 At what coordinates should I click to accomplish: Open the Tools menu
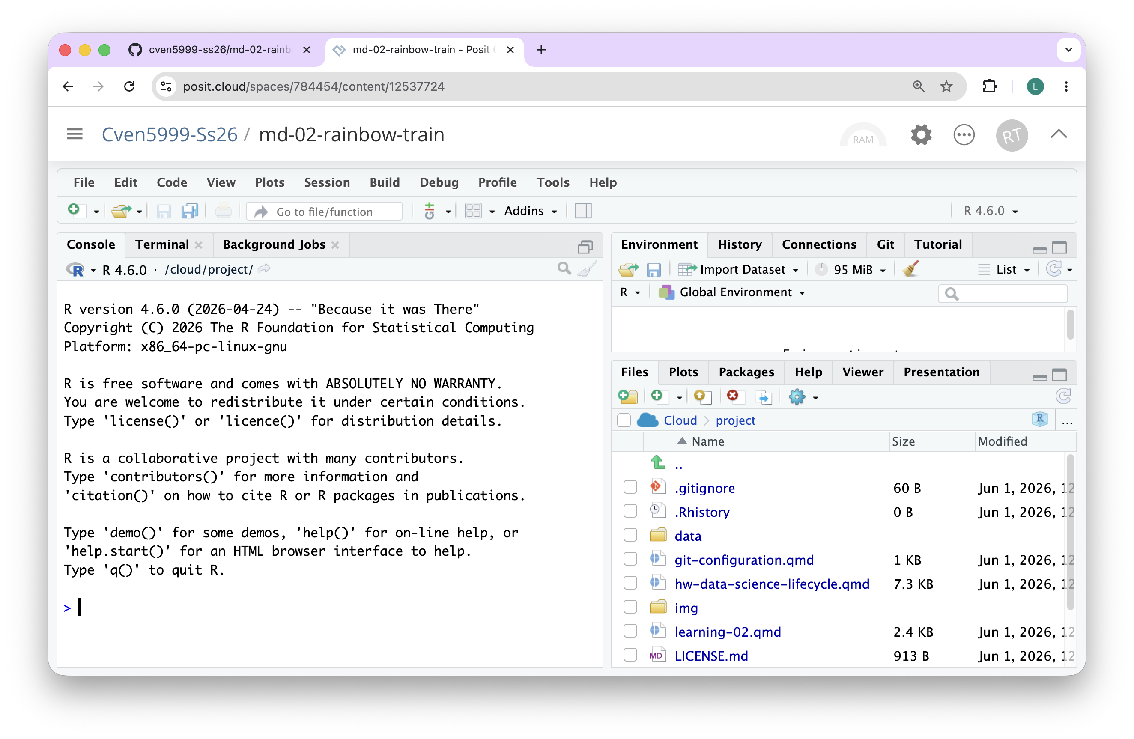pyautogui.click(x=553, y=182)
